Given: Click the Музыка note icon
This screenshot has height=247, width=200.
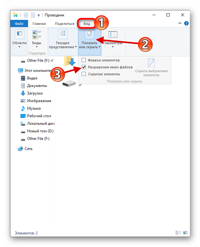Looking at the screenshot, I should click(23, 108).
